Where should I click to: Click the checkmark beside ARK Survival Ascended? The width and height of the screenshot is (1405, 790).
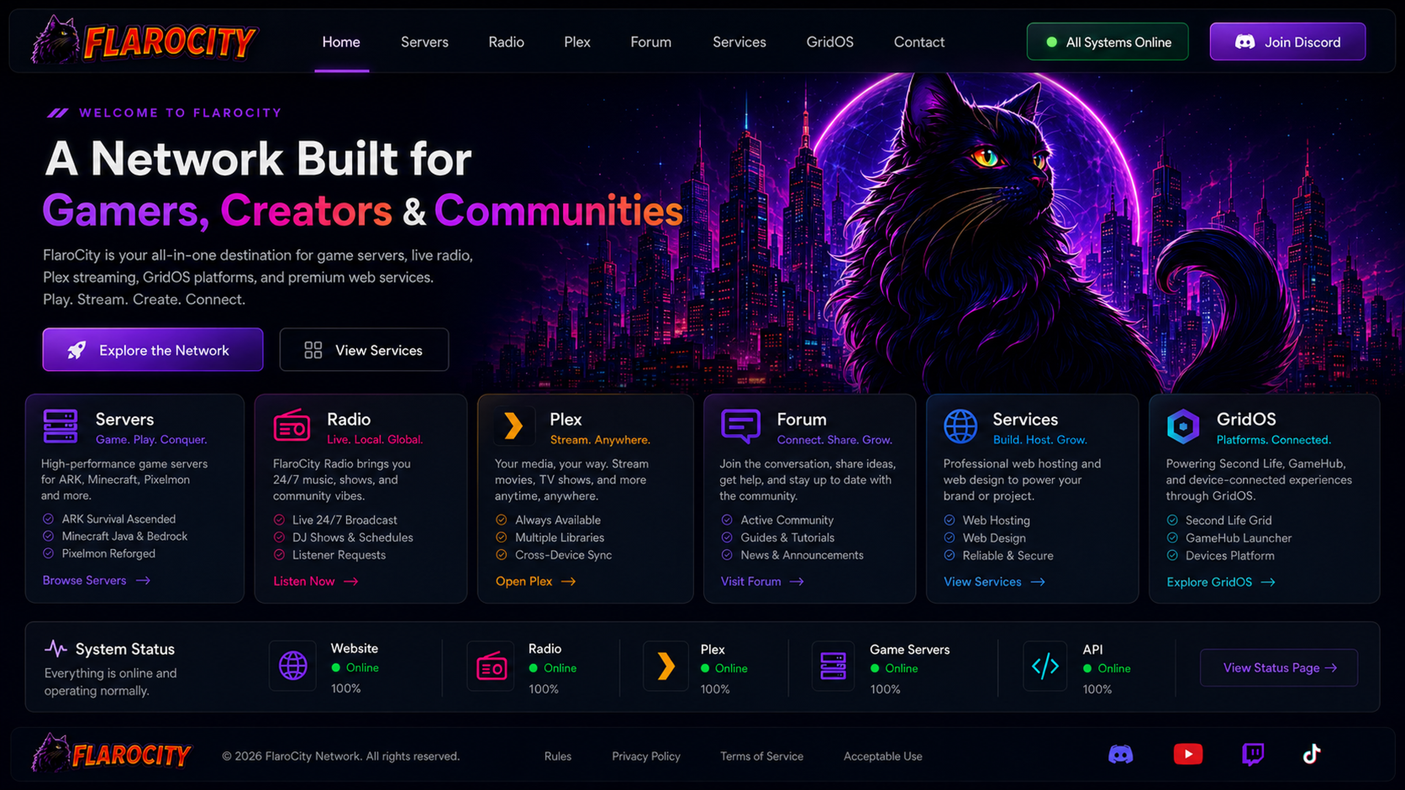point(48,519)
